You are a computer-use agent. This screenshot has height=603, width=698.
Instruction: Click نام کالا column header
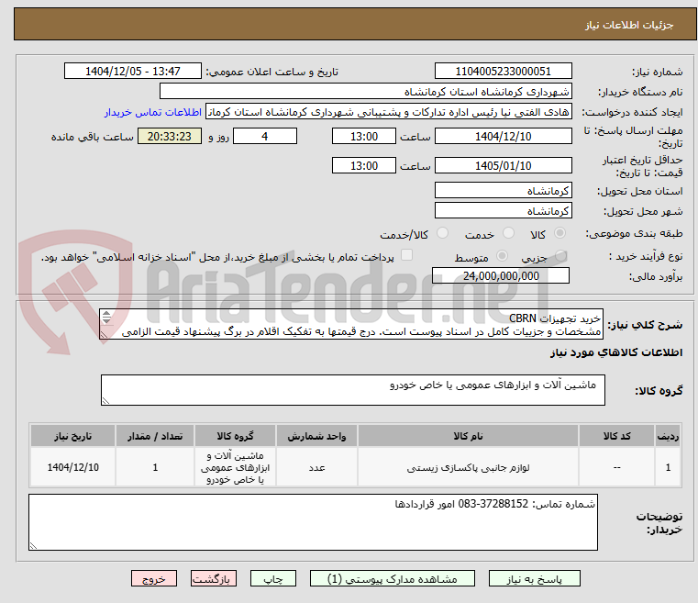tap(468, 436)
